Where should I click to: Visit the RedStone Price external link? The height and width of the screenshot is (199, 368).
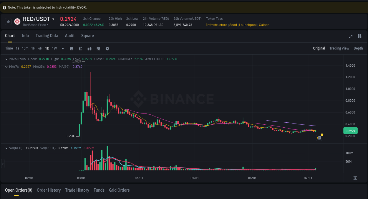click(x=35, y=25)
